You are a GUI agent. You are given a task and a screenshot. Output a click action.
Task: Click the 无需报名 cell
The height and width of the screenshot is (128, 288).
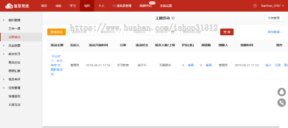(x=165, y=65)
